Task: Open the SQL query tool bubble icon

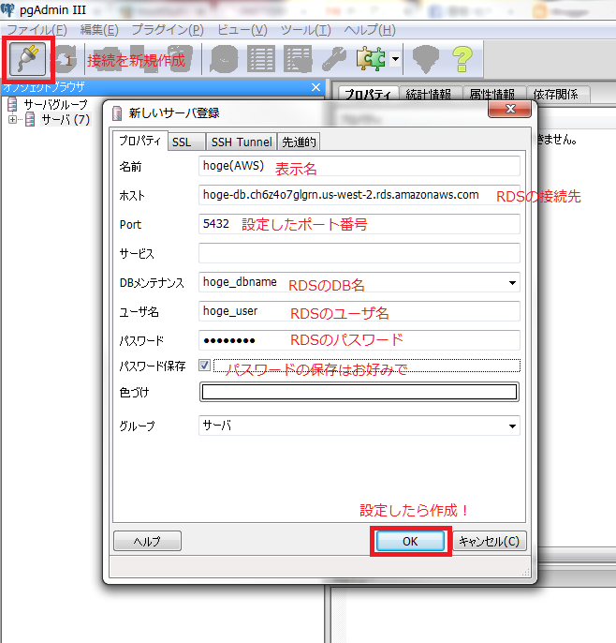Action: click(224, 59)
